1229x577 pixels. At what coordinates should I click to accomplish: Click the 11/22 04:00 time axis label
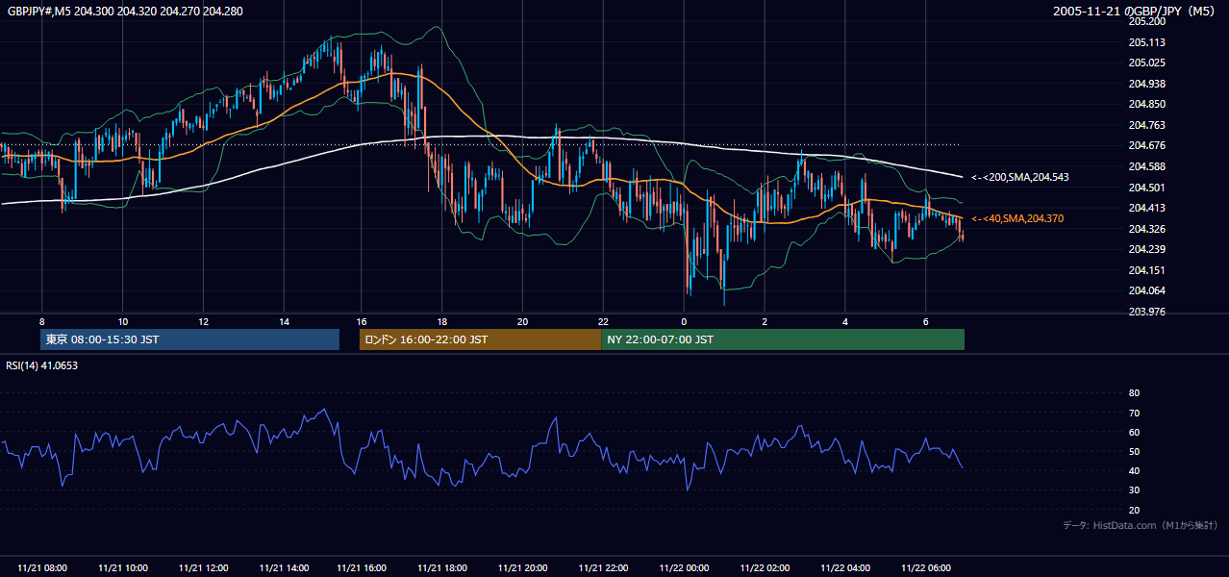tap(846, 568)
